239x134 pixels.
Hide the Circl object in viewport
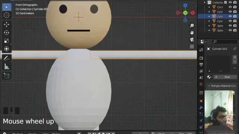coord(230,7)
